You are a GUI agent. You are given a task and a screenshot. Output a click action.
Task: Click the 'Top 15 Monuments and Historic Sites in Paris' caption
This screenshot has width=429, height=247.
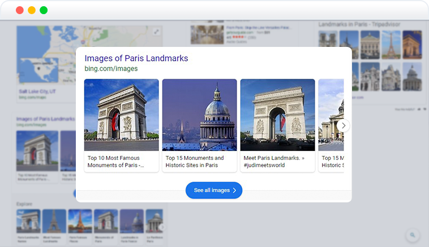point(195,162)
